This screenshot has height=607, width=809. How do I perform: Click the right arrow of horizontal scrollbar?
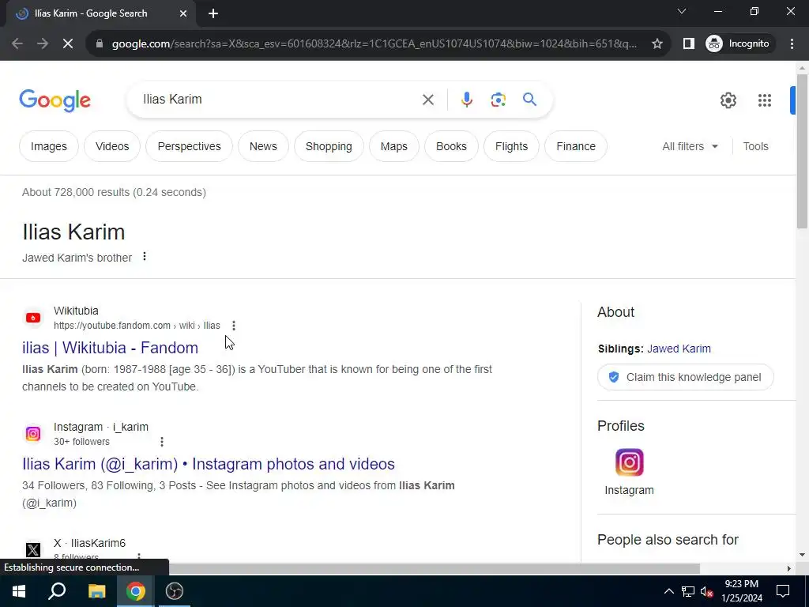click(x=788, y=568)
